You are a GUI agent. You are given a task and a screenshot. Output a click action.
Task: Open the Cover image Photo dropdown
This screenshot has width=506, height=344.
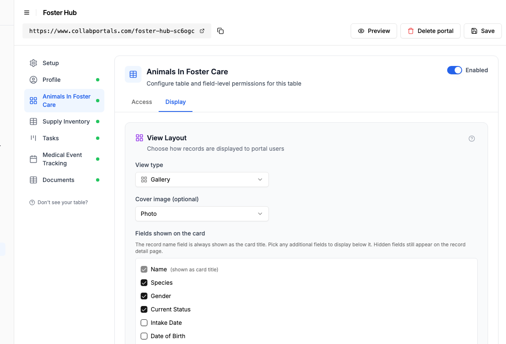(202, 214)
